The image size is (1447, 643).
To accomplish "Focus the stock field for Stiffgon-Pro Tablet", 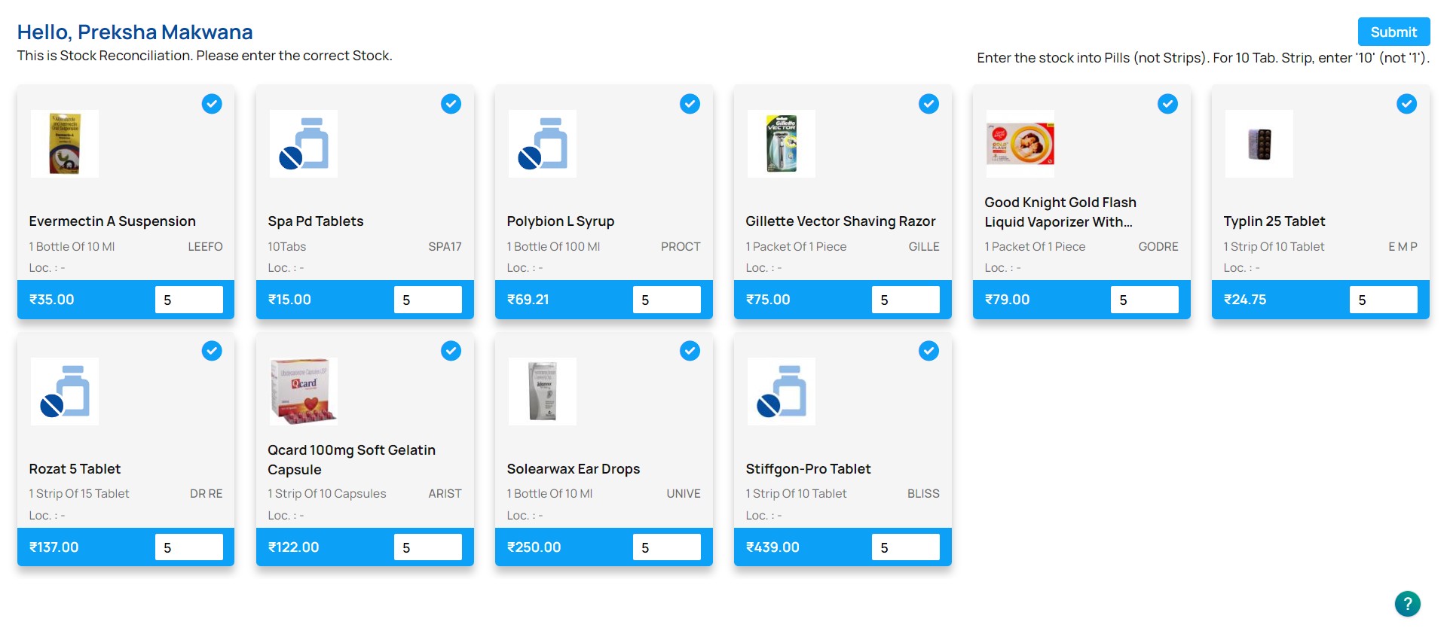I will coord(906,547).
